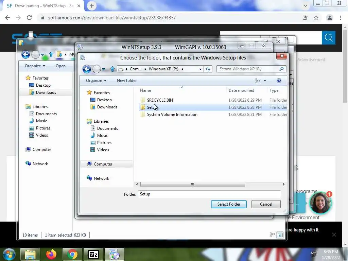The width and height of the screenshot is (348, 261).
Task: Select Computer in background Explorer sidebar
Action: coord(42,150)
